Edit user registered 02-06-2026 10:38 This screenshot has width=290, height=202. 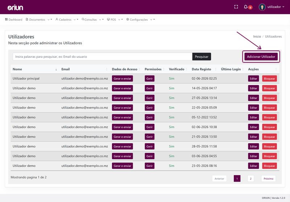[x=253, y=127]
